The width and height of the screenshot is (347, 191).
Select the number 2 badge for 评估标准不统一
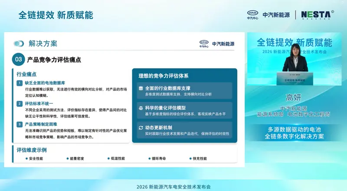(19, 104)
